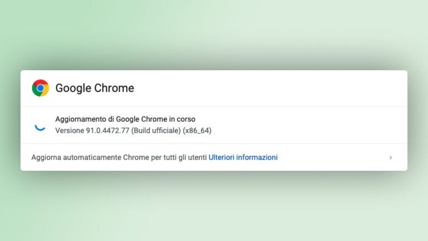Click the x86_64 architecture label
Screen dimensions: 428x241
pos(197,131)
